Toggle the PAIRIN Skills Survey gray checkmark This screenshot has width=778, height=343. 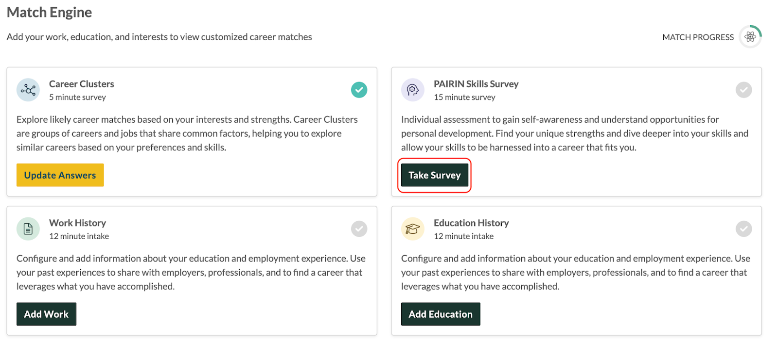tap(743, 90)
